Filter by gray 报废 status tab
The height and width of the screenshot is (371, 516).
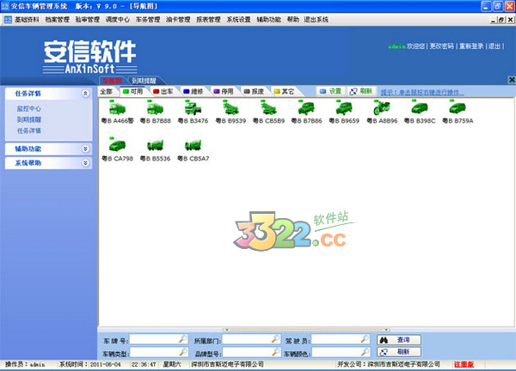(x=254, y=91)
